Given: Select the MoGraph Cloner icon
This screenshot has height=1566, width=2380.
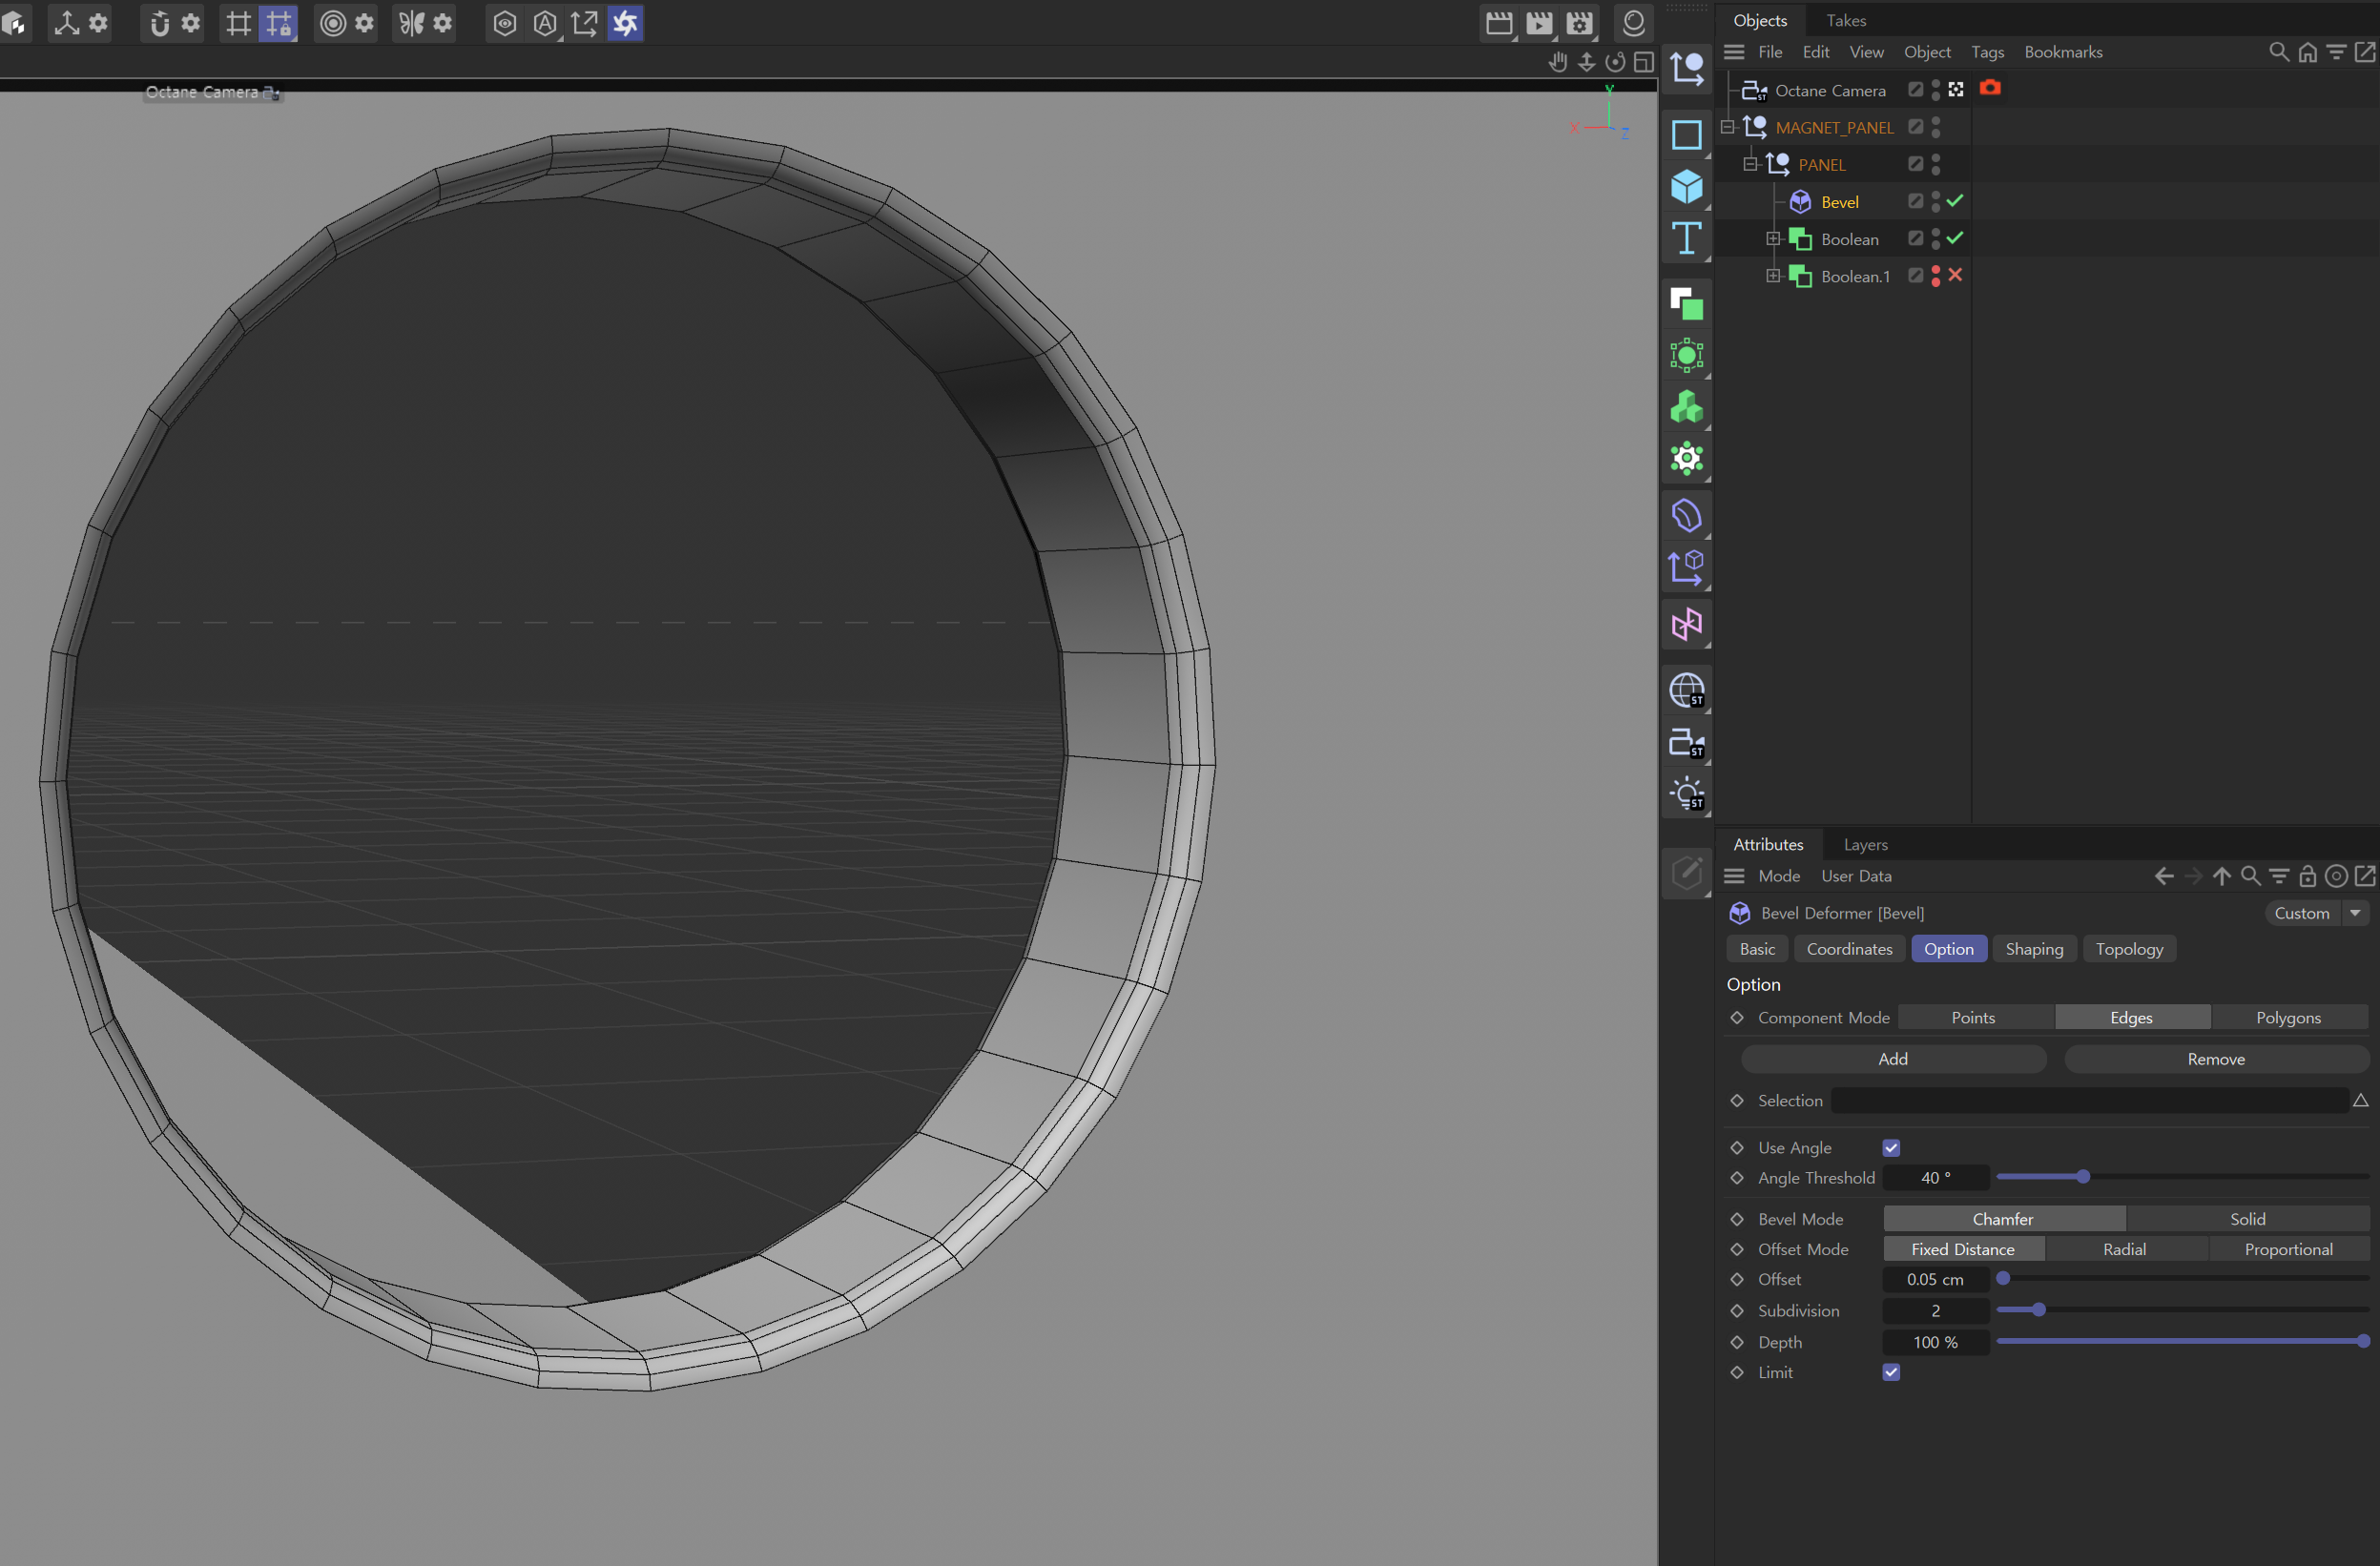Looking at the screenshot, I should 1686,407.
